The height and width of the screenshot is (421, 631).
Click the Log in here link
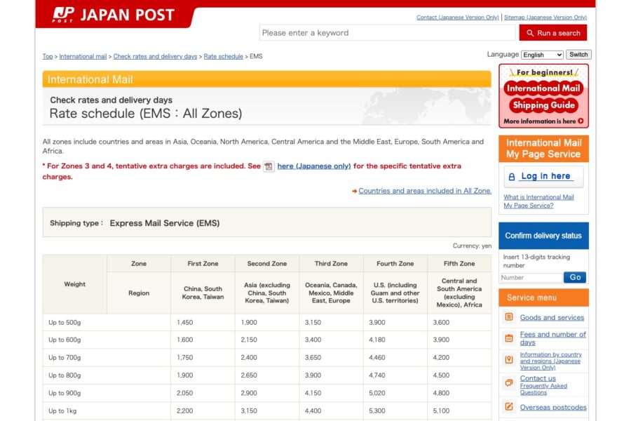tap(545, 176)
